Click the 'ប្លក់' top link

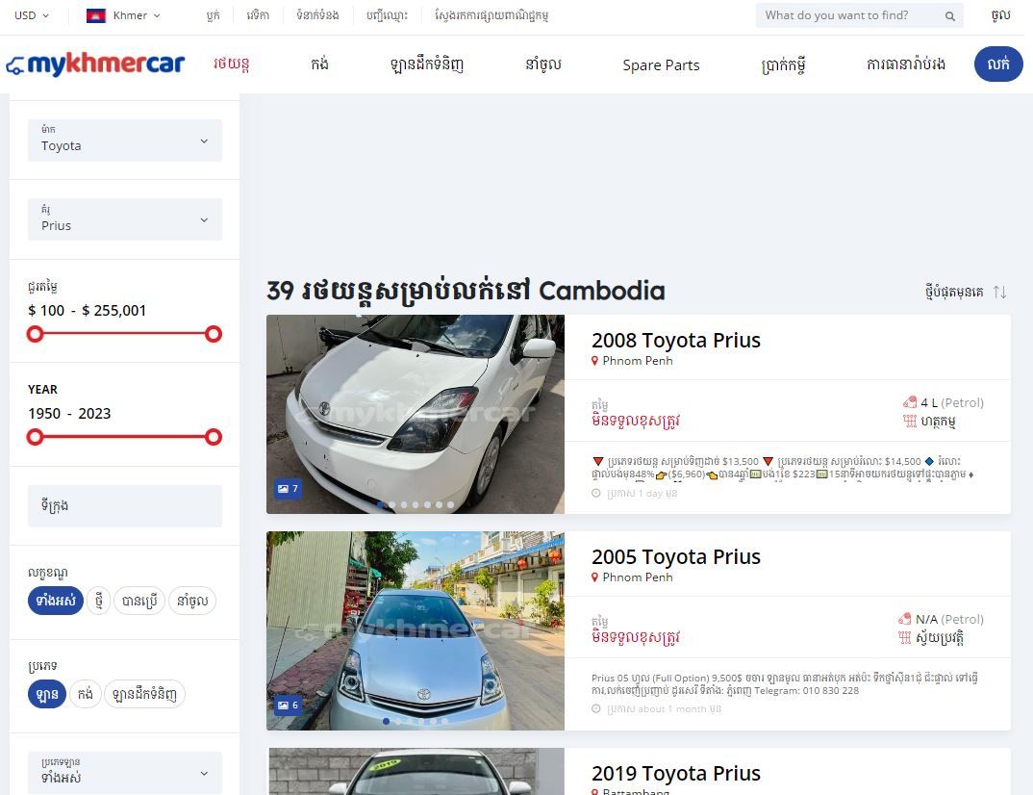tap(213, 15)
